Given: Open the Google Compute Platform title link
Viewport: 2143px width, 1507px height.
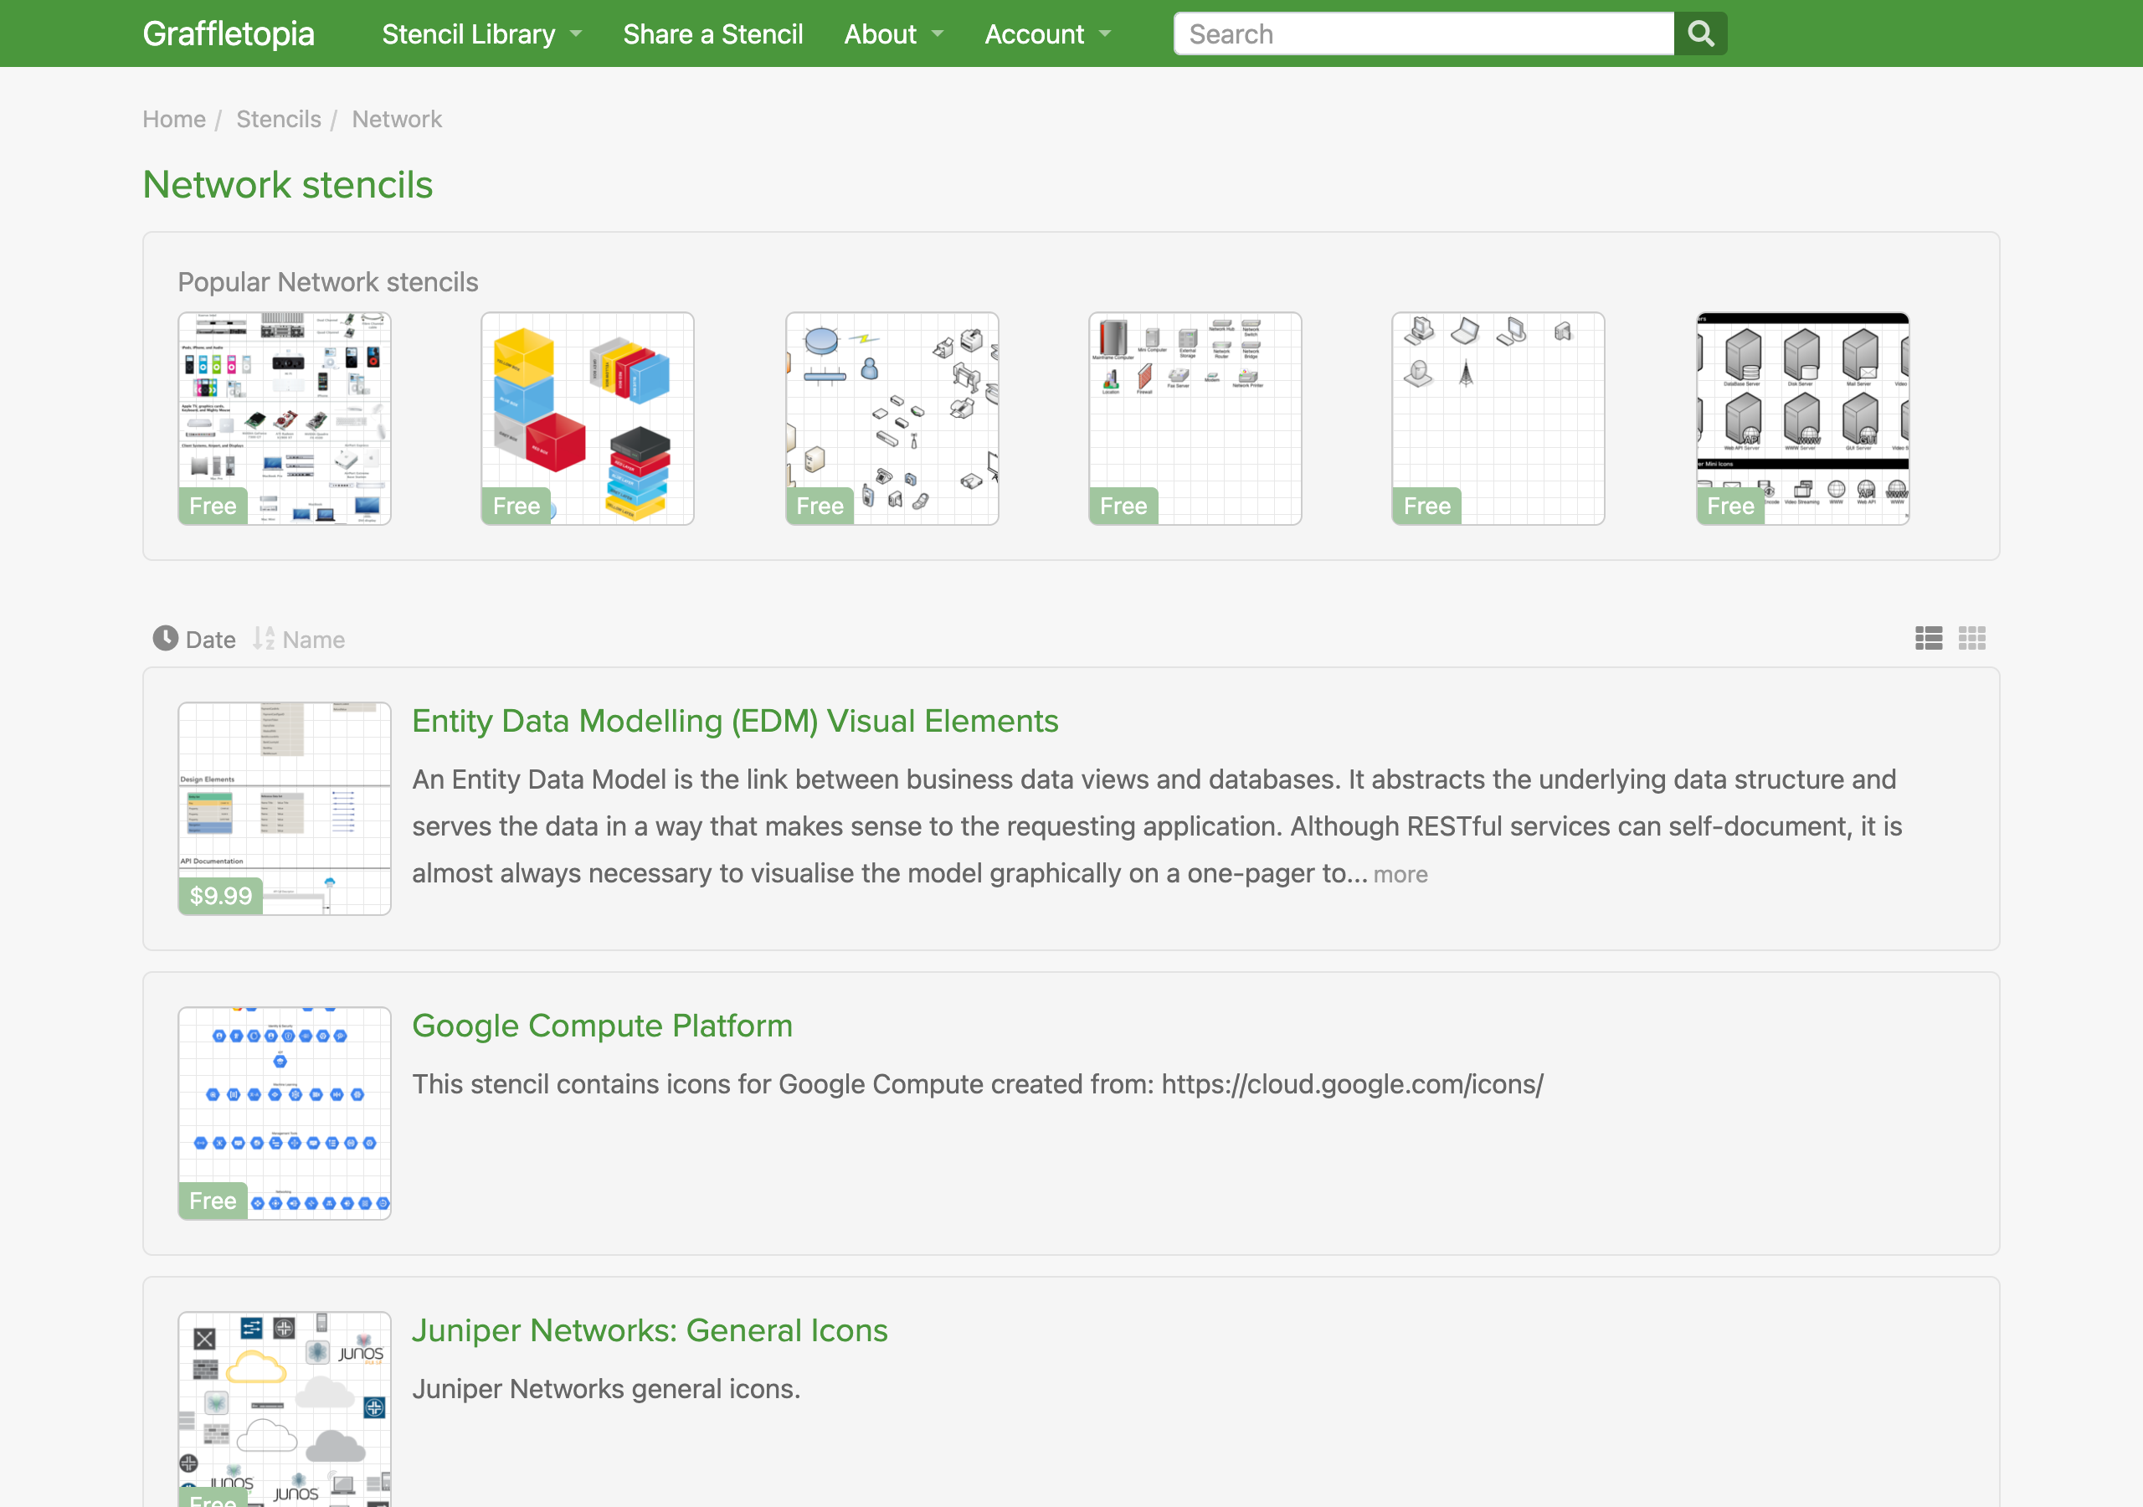Looking at the screenshot, I should point(602,1026).
